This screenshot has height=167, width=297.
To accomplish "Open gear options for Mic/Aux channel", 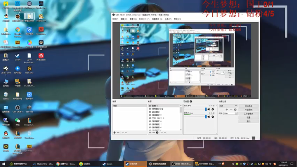I will [x=213, y=117].
